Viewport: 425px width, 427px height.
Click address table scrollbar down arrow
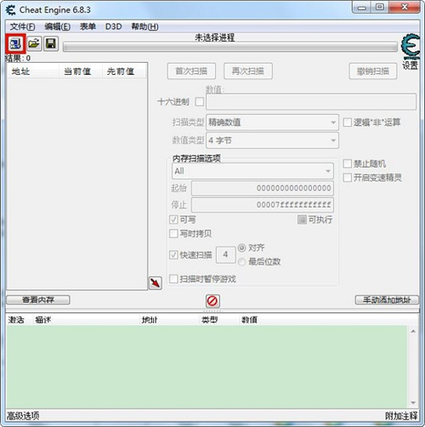click(413, 403)
